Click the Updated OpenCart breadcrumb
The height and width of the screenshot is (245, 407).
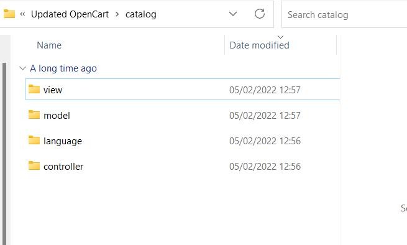click(x=70, y=14)
